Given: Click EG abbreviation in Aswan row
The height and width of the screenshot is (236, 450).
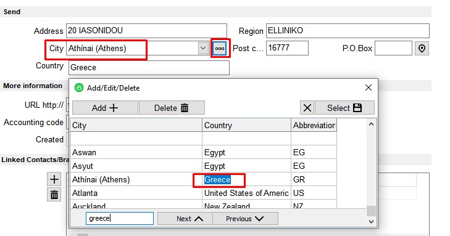Looking at the screenshot, I should point(314,152).
